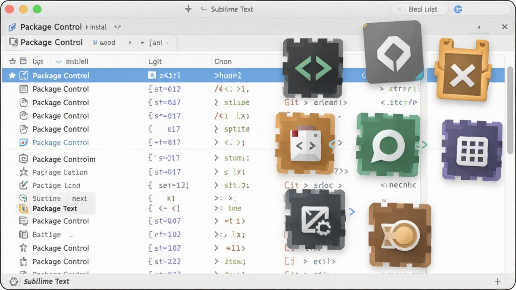Click the 'set=12]' cell
This screenshot has width=516, height=290.
(168, 185)
